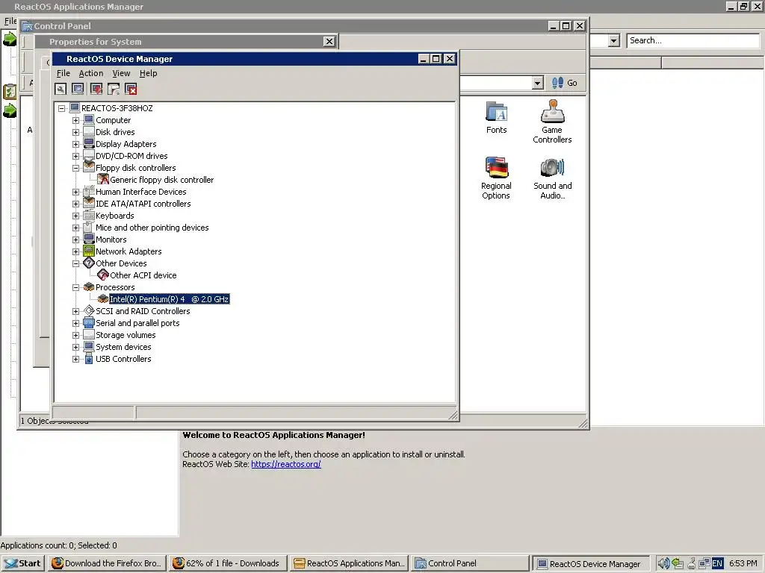Collapse the REACTOS-3F38HOZ root node
Screen dimensions: 765x573
pyautogui.click(x=61, y=108)
